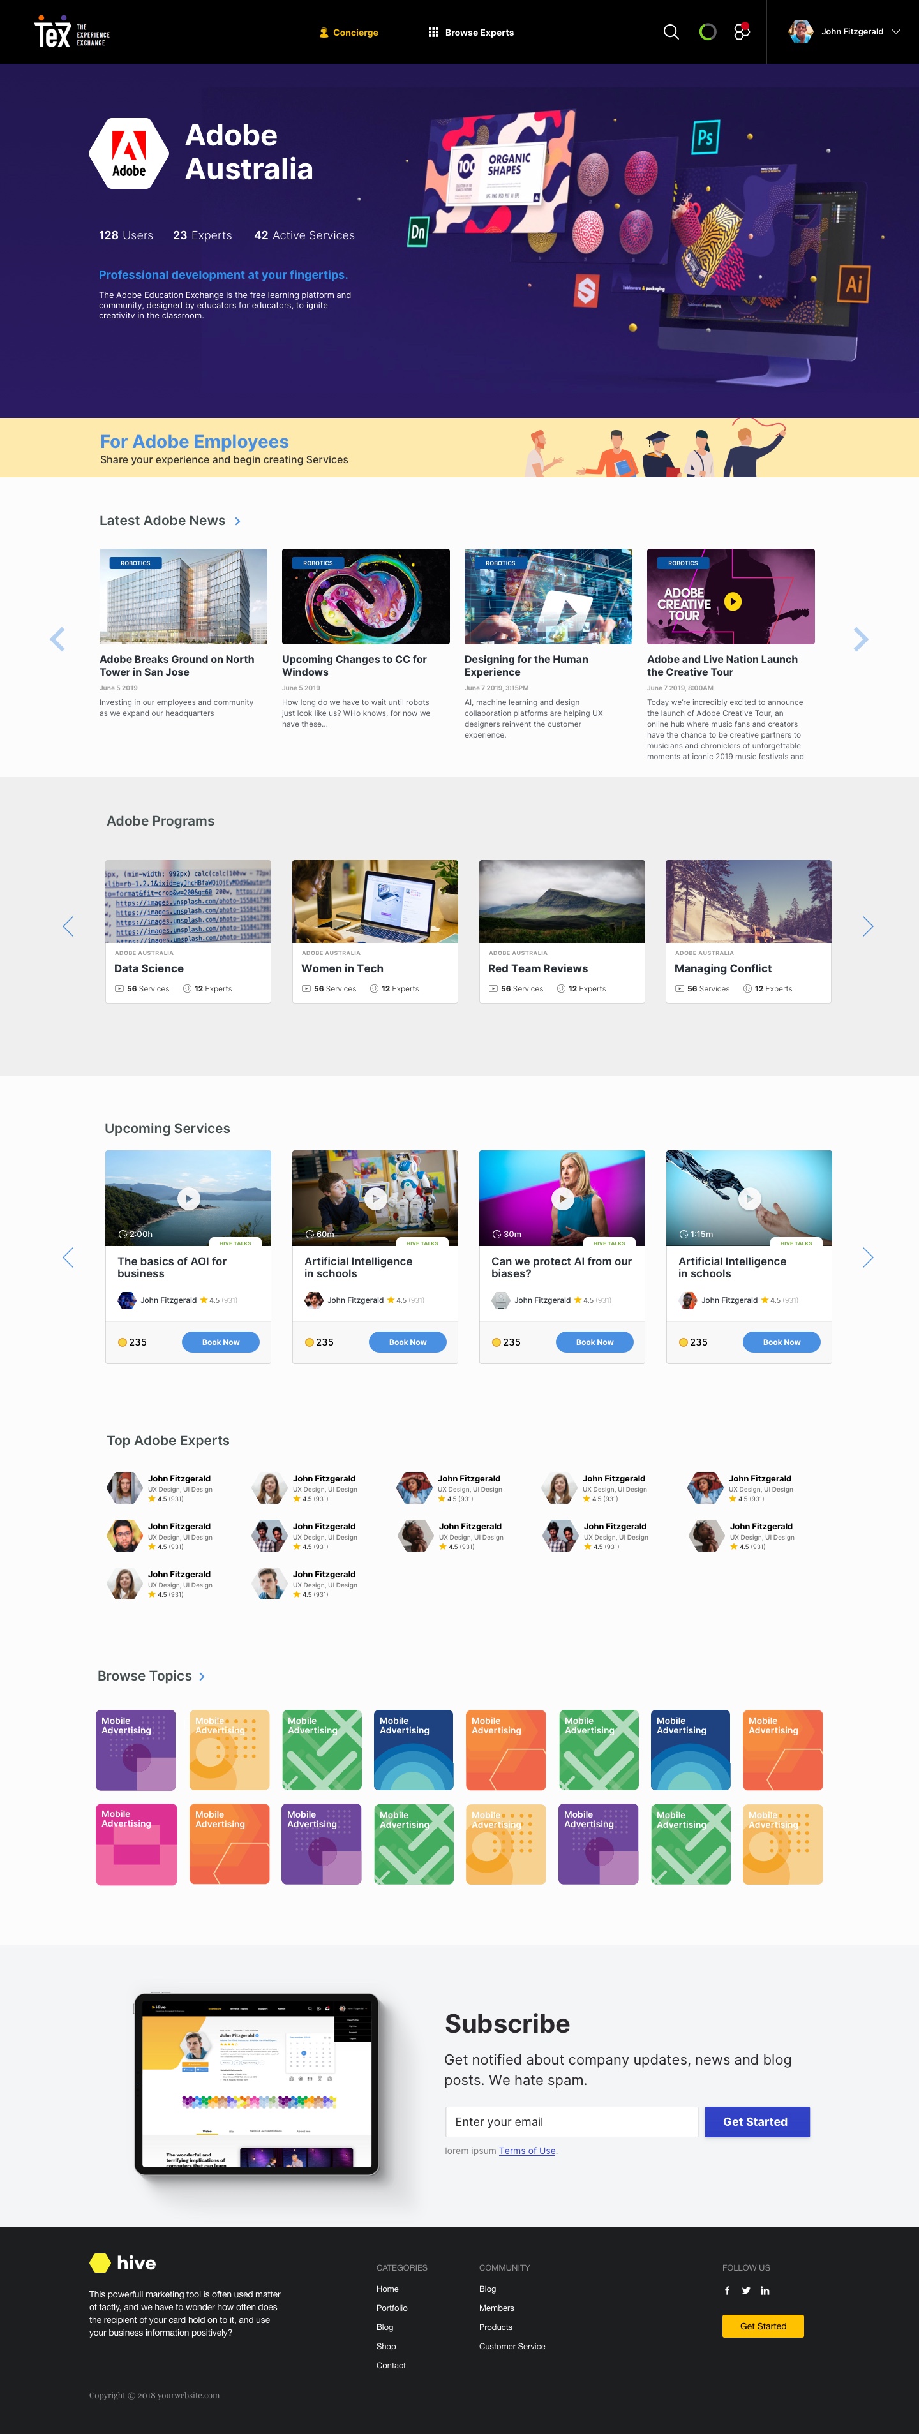Viewport: 919px width, 2434px height.
Task: Open the Concierge menu item
Action: pyautogui.click(x=349, y=32)
